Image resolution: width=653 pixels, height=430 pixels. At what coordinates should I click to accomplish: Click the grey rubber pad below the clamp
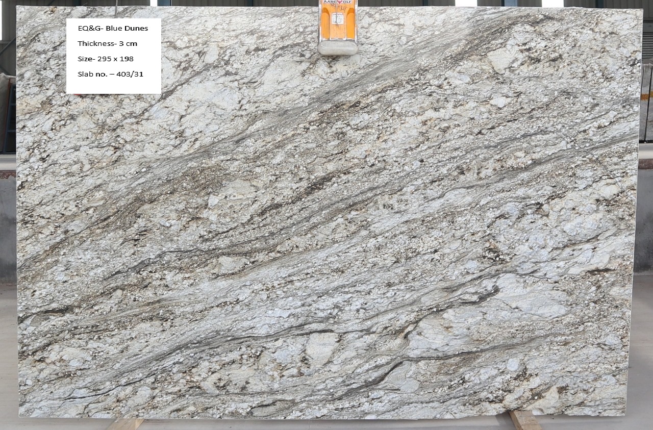tap(337, 48)
